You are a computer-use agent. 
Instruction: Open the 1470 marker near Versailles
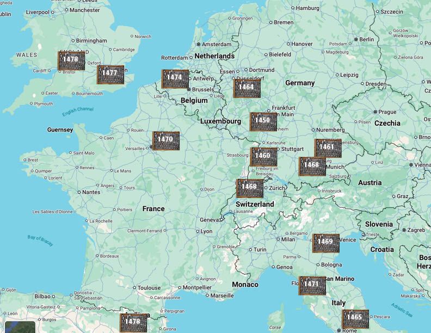coord(166,140)
